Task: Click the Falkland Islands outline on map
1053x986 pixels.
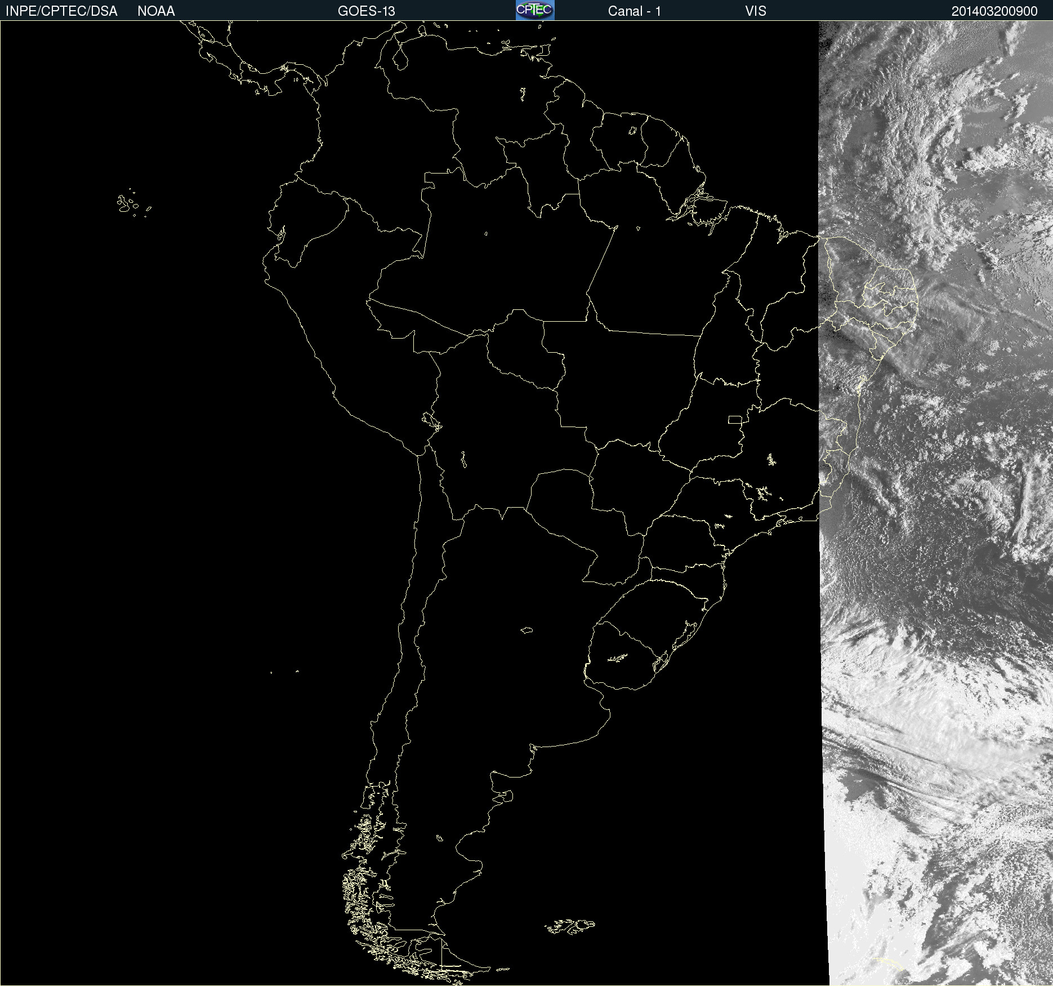Action: [x=569, y=926]
